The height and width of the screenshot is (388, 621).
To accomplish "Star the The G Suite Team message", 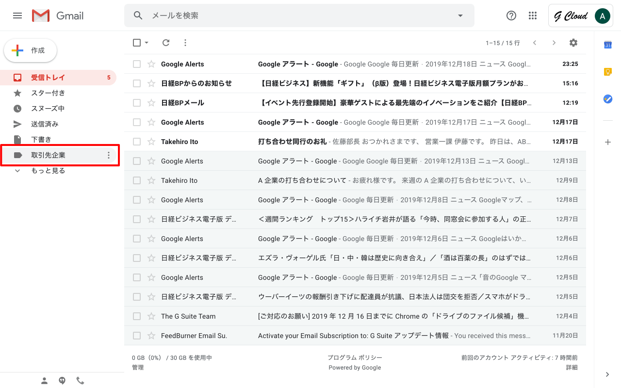I will (151, 316).
